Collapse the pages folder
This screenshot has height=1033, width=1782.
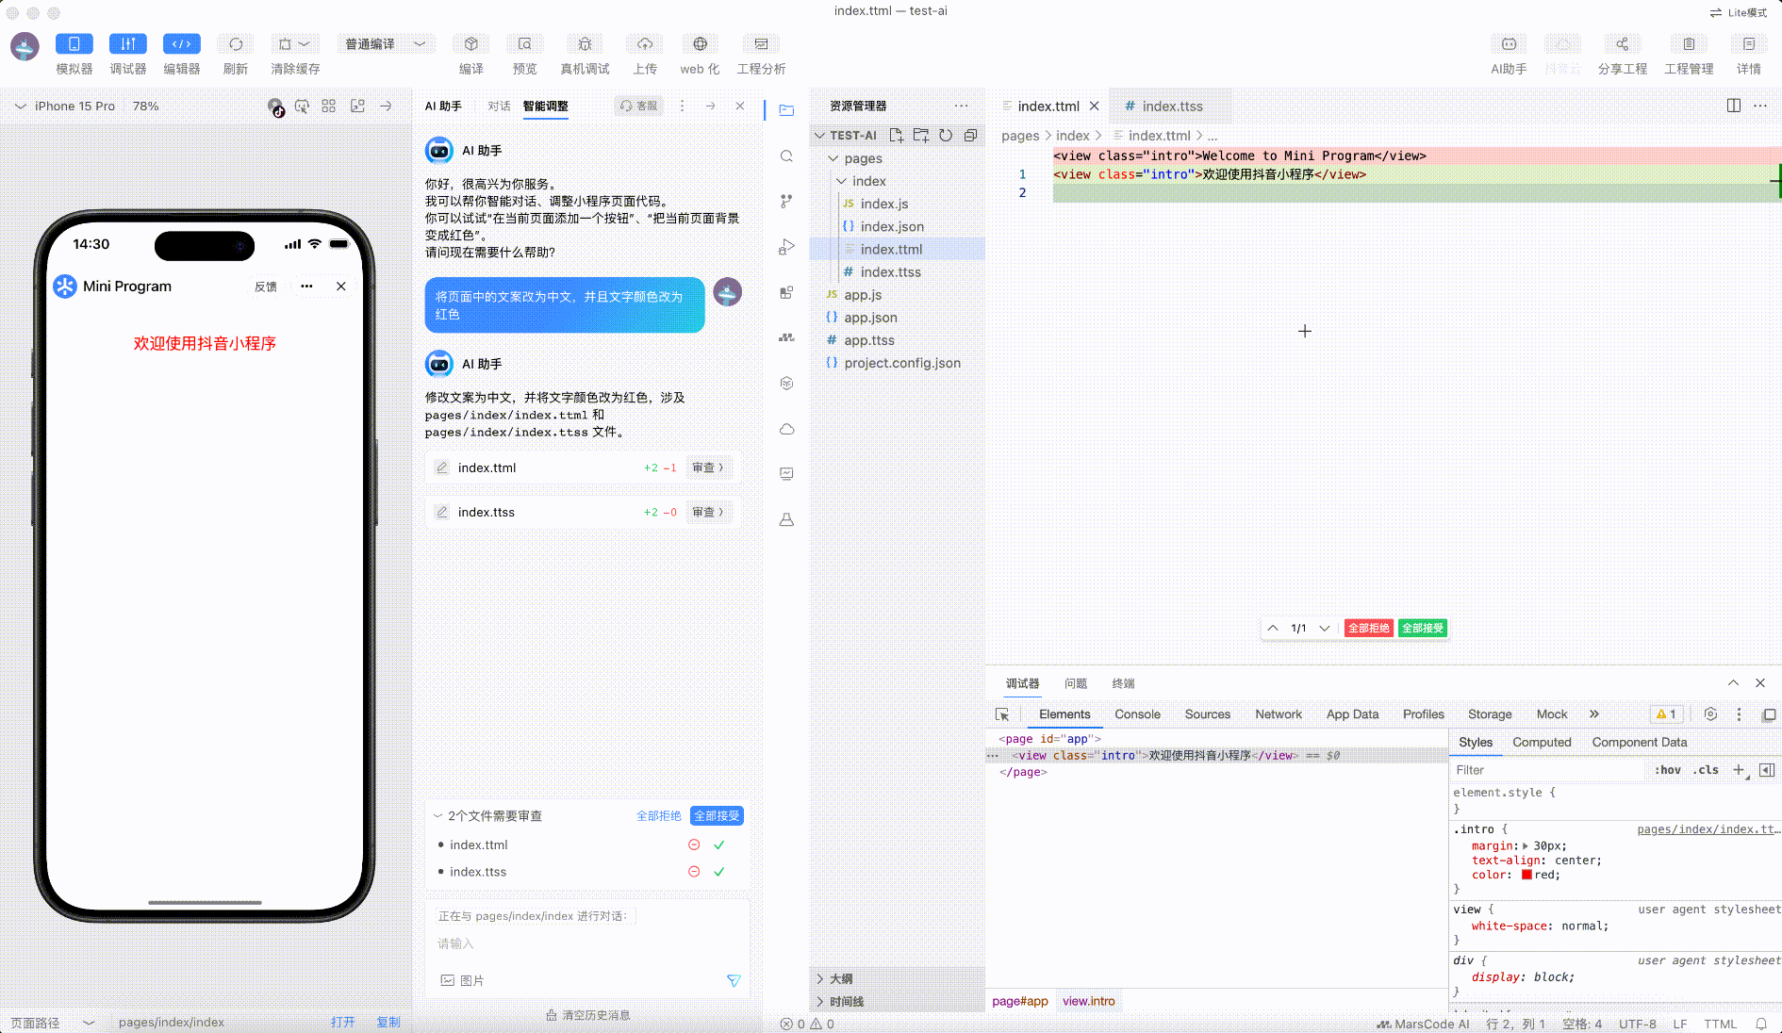click(833, 158)
